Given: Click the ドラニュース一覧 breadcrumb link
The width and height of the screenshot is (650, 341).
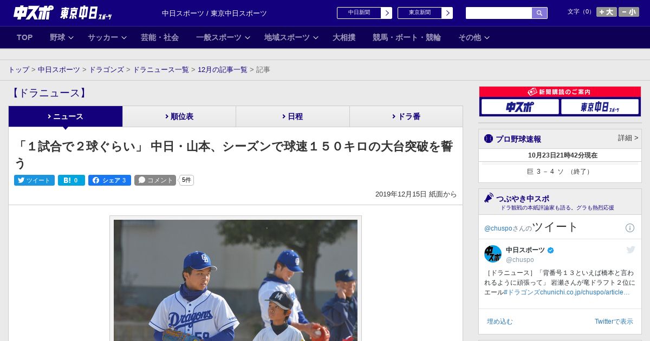Looking at the screenshot, I should (161, 70).
